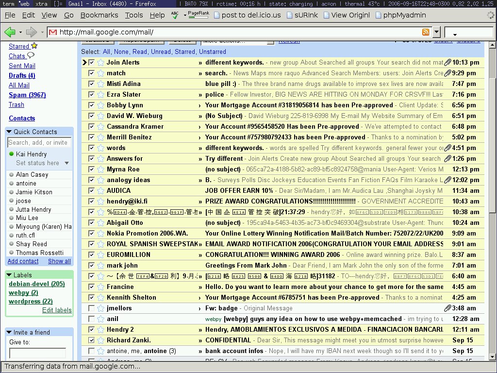Uncheck the Join Alerts message checkbox
This screenshot has width=497, height=373.
[91, 63]
